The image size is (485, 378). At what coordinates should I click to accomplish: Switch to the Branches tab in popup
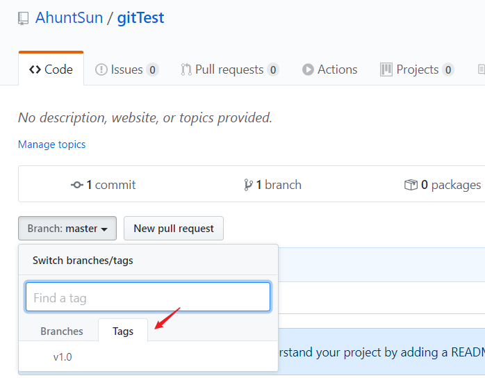[62, 331]
